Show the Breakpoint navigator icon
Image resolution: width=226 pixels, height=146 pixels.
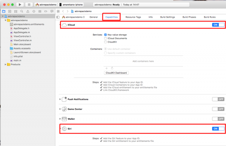pos(46,11)
